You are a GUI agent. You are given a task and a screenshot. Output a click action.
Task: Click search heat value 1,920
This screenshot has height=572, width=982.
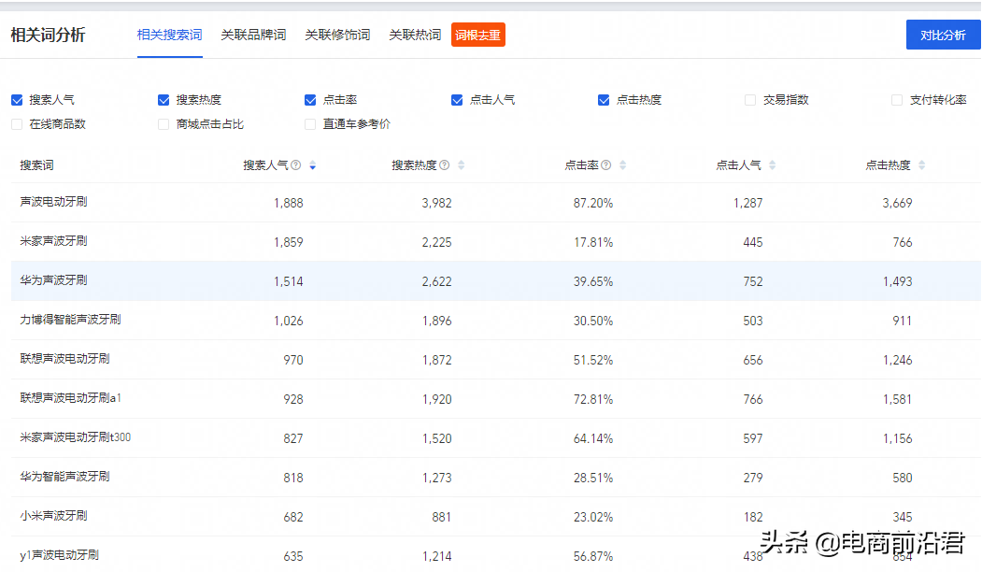tap(436, 400)
